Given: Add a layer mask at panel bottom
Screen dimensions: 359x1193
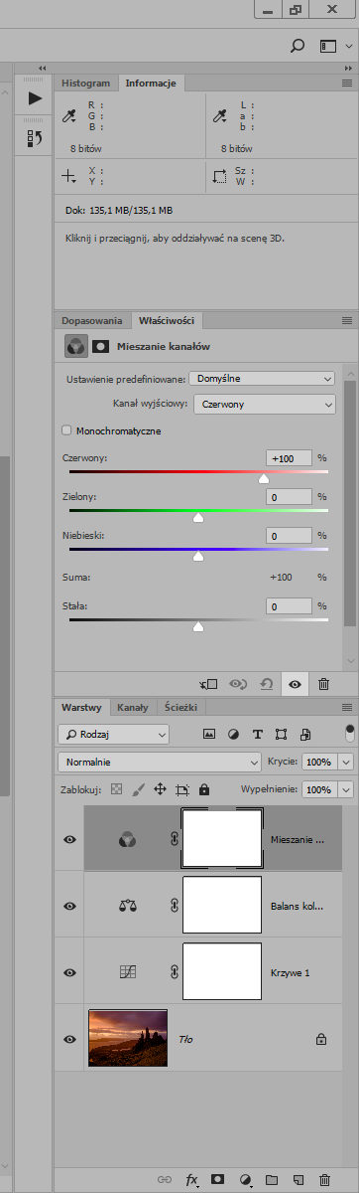Looking at the screenshot, I should 218,1180.
